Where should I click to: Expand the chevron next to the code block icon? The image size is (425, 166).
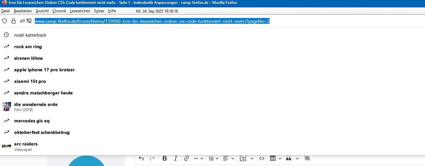point(252,158)
